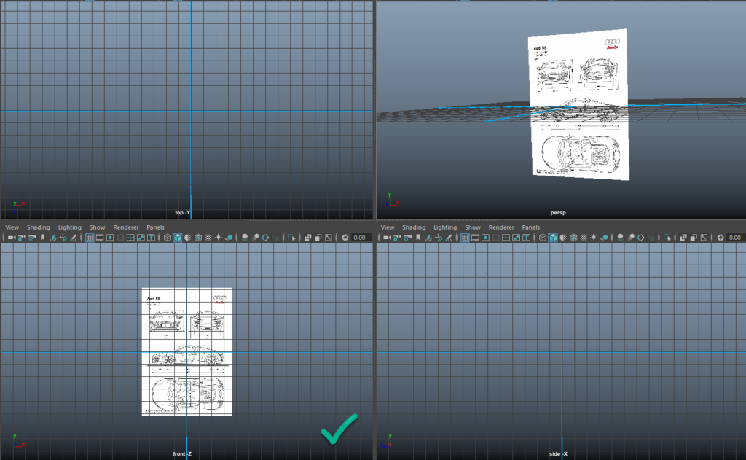Image resolution: width=746 pixels, height=460 pixels.
Task: Click Select Camera icon in side view toolbar
Action: click(387, 238)
